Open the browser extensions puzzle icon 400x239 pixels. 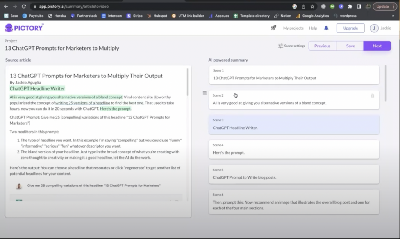pyautogui.click(x=350, y=6)
